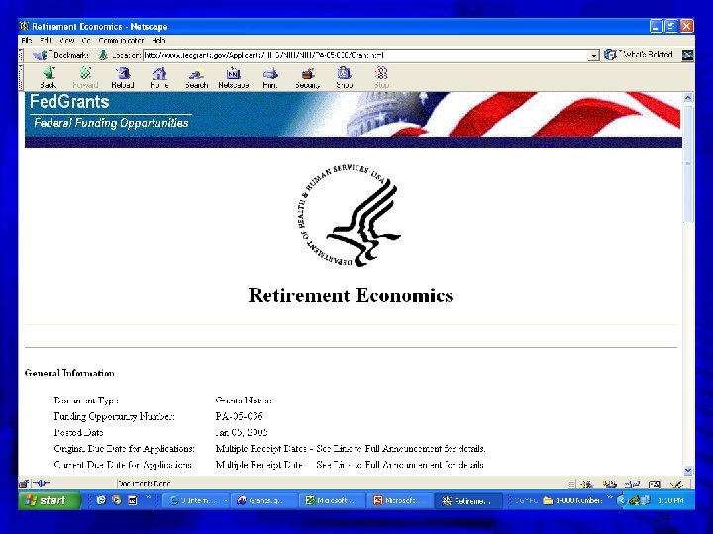Open Address Book from the component bar
713x534 pixels.
pyautogui.click(x=654, y=484)
